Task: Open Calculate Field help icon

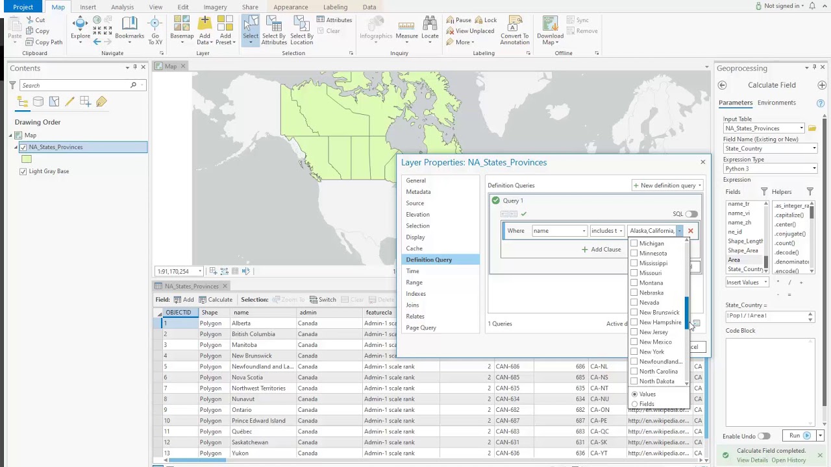Action: pyautogui.click(x=821, y=103)
